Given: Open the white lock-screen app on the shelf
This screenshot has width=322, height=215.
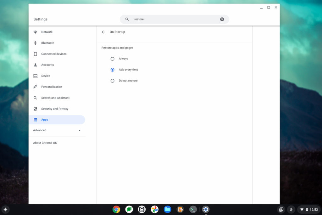Looking at the screenshot, I should 142,209.
